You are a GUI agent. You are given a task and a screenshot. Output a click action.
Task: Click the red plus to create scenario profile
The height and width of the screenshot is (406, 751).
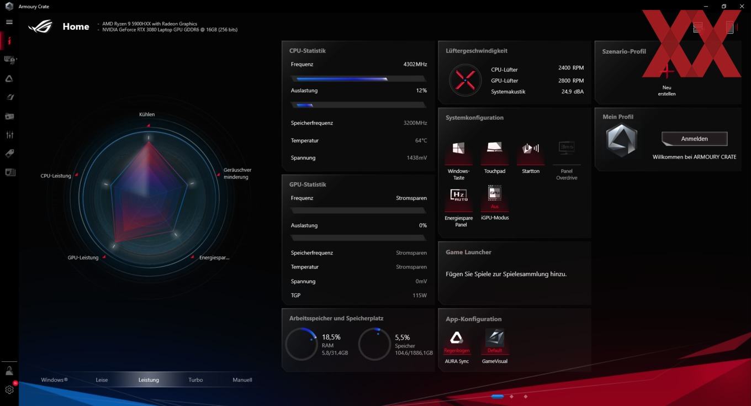667,71
